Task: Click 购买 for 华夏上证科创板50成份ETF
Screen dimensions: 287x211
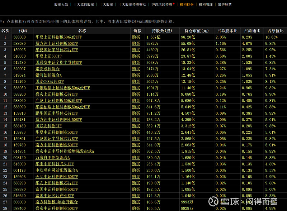Action: pos(136,37)
